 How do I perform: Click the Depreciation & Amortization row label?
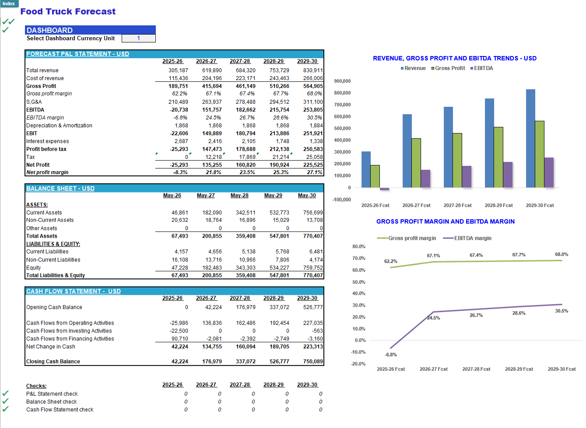(x=59, y=125)
